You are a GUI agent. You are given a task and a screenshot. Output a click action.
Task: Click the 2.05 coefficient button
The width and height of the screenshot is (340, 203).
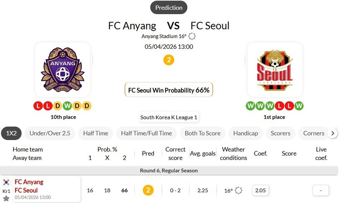[x=260, y=190]
